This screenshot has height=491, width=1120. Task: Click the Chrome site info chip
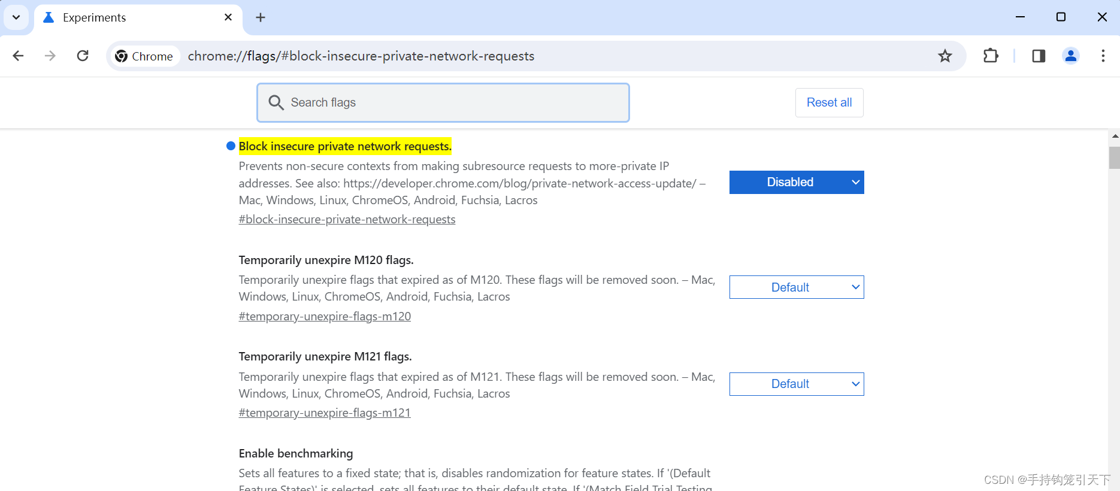coord(144,56)
